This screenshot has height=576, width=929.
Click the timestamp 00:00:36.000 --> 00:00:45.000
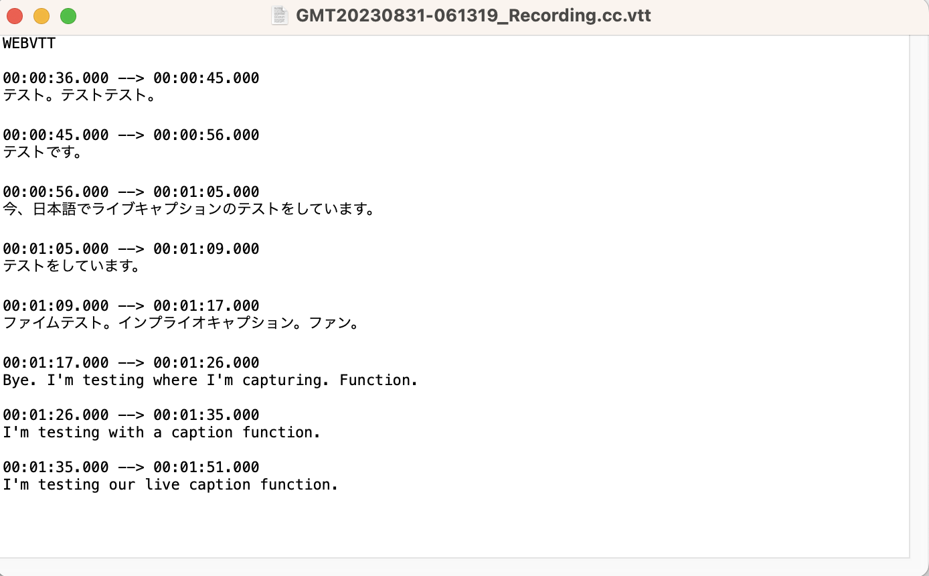[x=131, y=78]
